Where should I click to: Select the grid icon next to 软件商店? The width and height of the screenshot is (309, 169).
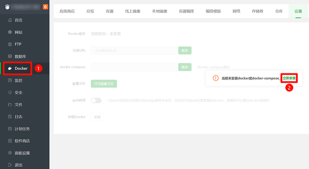pos(10,141)
